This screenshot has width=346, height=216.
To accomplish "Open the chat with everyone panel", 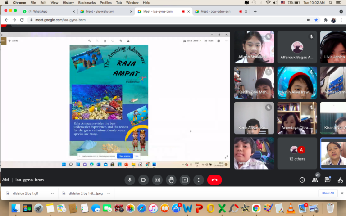I will point(328,180).
